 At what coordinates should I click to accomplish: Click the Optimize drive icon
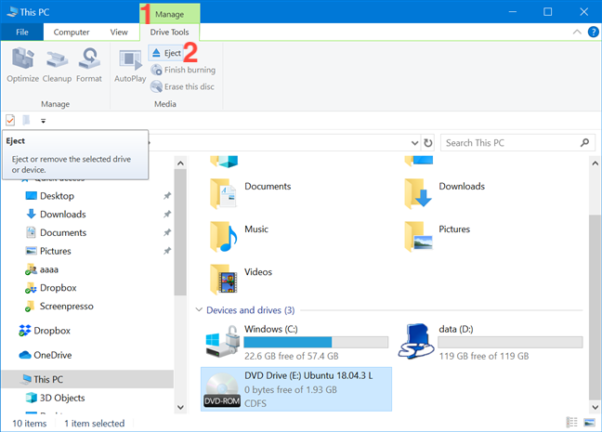tap(22, 59)
